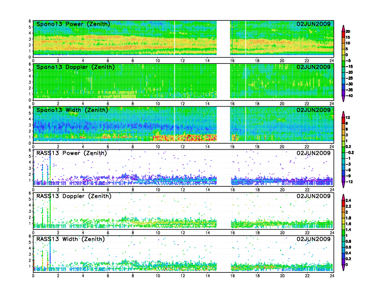The image size is (383, 296).
Task: Click the 02JUN2009 date in RASS13 Width panel
Action: (313, 239)
